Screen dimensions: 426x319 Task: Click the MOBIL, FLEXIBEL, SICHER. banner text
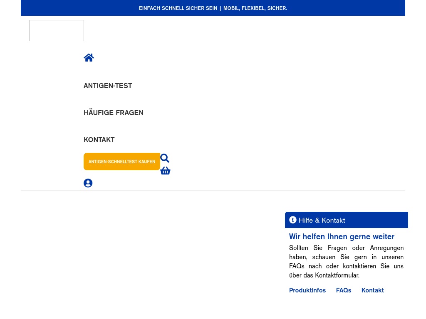[255, 8]
